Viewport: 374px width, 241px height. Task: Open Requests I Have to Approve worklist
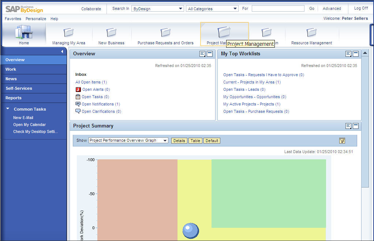(263, 75)
